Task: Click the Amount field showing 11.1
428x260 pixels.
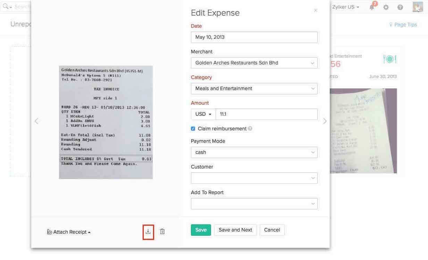Action: tap(267, 114)
